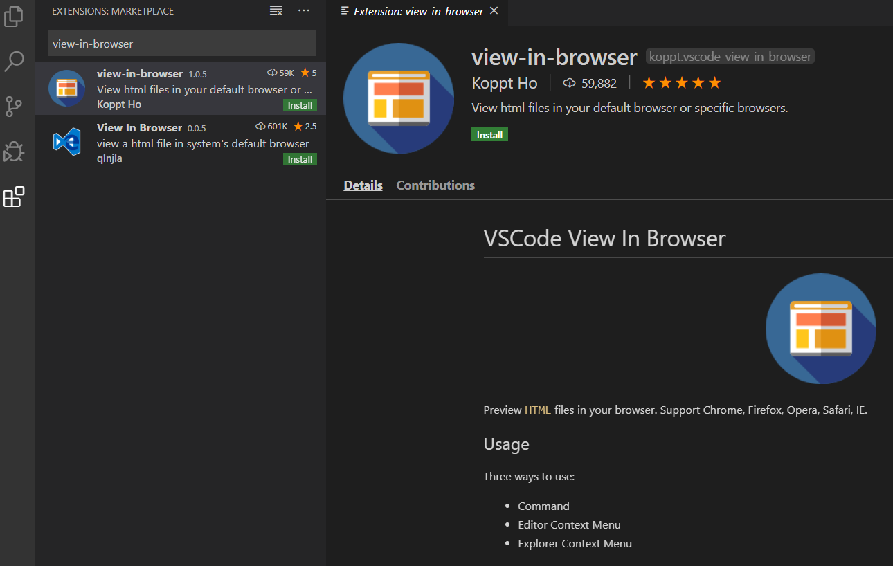Select the view-in-browser extension by Koppt Ho
Screen dimensions: 893x566
(x=180, y=88)
